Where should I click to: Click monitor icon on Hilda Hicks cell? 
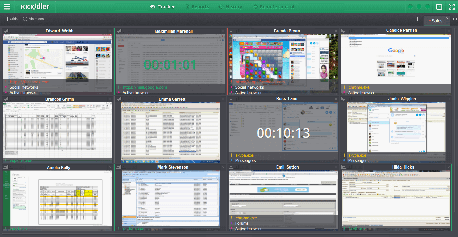[x=344, y=167]
